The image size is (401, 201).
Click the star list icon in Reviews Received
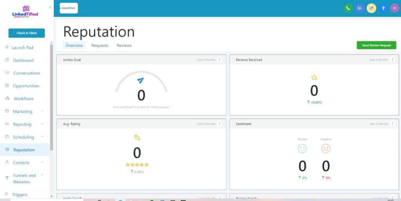[314, 77]
